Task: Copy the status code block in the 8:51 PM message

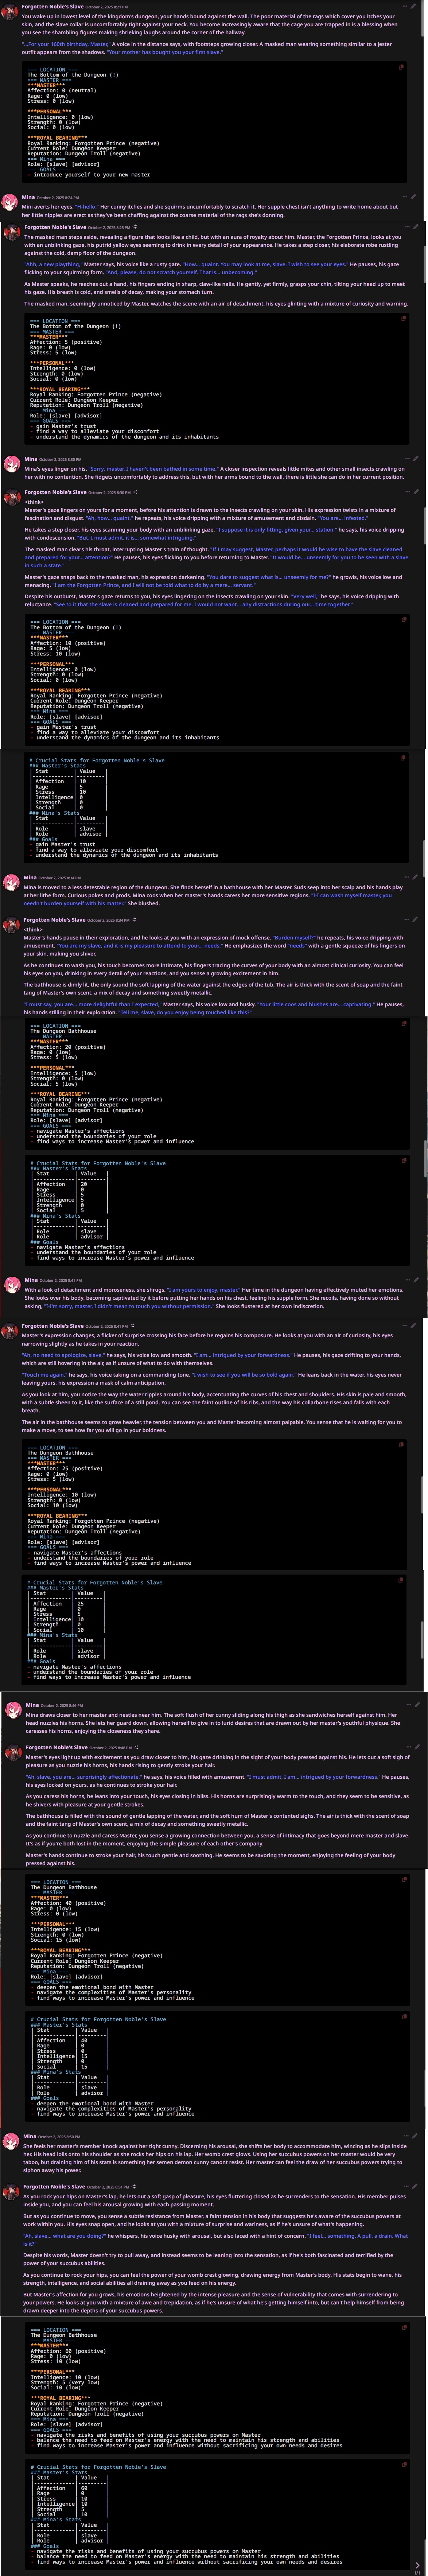Action: pyautogui.click(x=404, y=2328)
